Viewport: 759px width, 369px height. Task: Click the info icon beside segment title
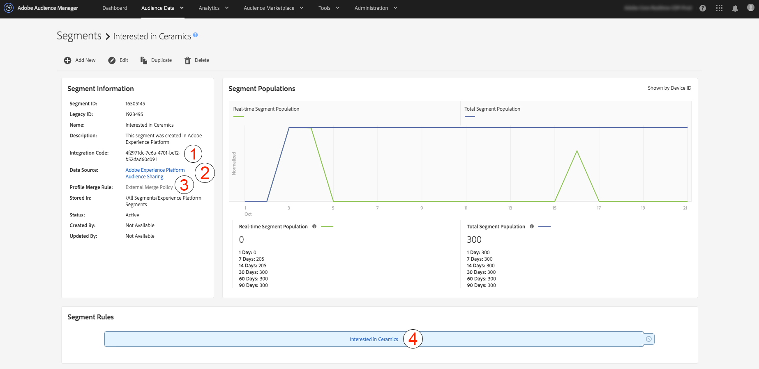196,35
